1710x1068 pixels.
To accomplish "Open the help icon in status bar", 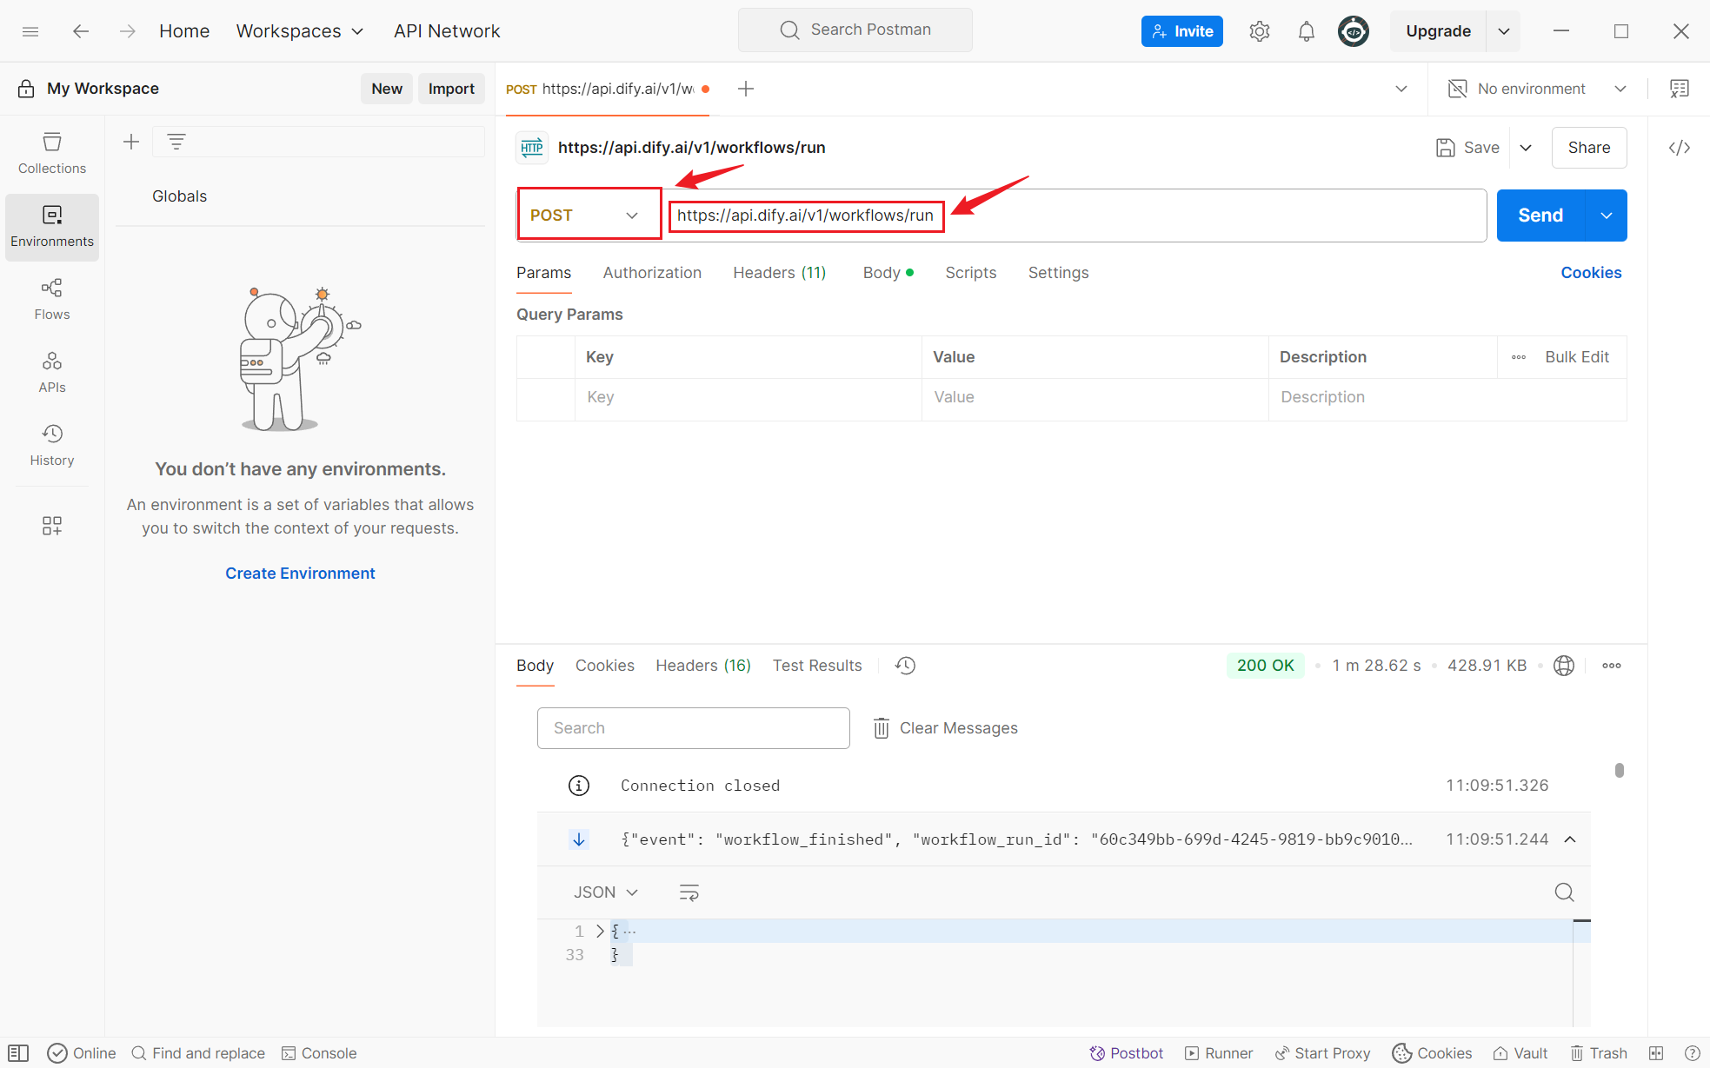I will [1693, 1053].
